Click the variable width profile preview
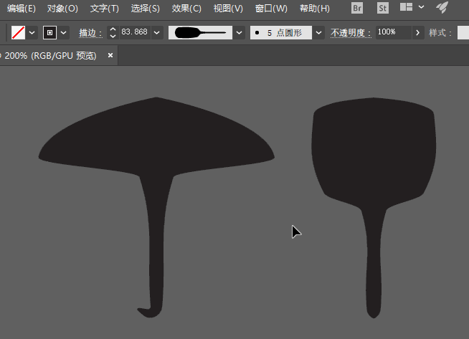The image size is (469, 339). tap(200, 32)
